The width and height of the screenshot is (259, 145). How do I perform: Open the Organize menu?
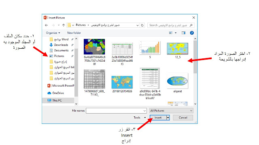tap(53, 33)
